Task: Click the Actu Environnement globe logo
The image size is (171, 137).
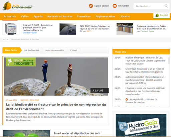Action: [7, 6]
